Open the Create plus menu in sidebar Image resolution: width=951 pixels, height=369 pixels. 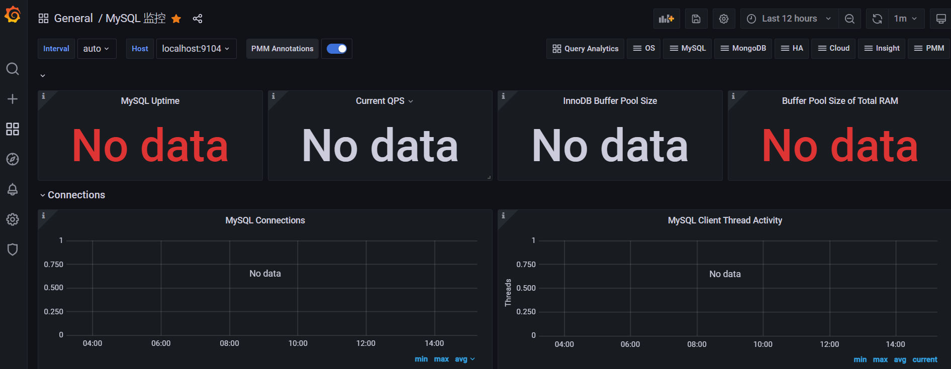click(x=13, y=99)
